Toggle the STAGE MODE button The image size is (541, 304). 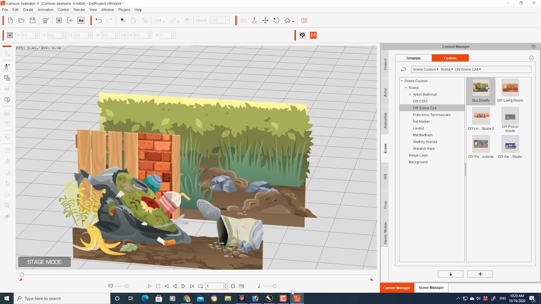pyautogui.click(x=44, y=262)
